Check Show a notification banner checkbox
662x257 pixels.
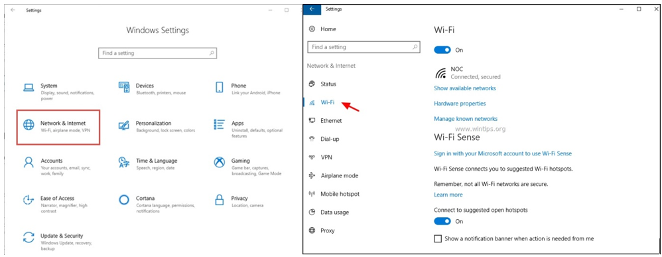pyautogui.click(x=437, y=239)
